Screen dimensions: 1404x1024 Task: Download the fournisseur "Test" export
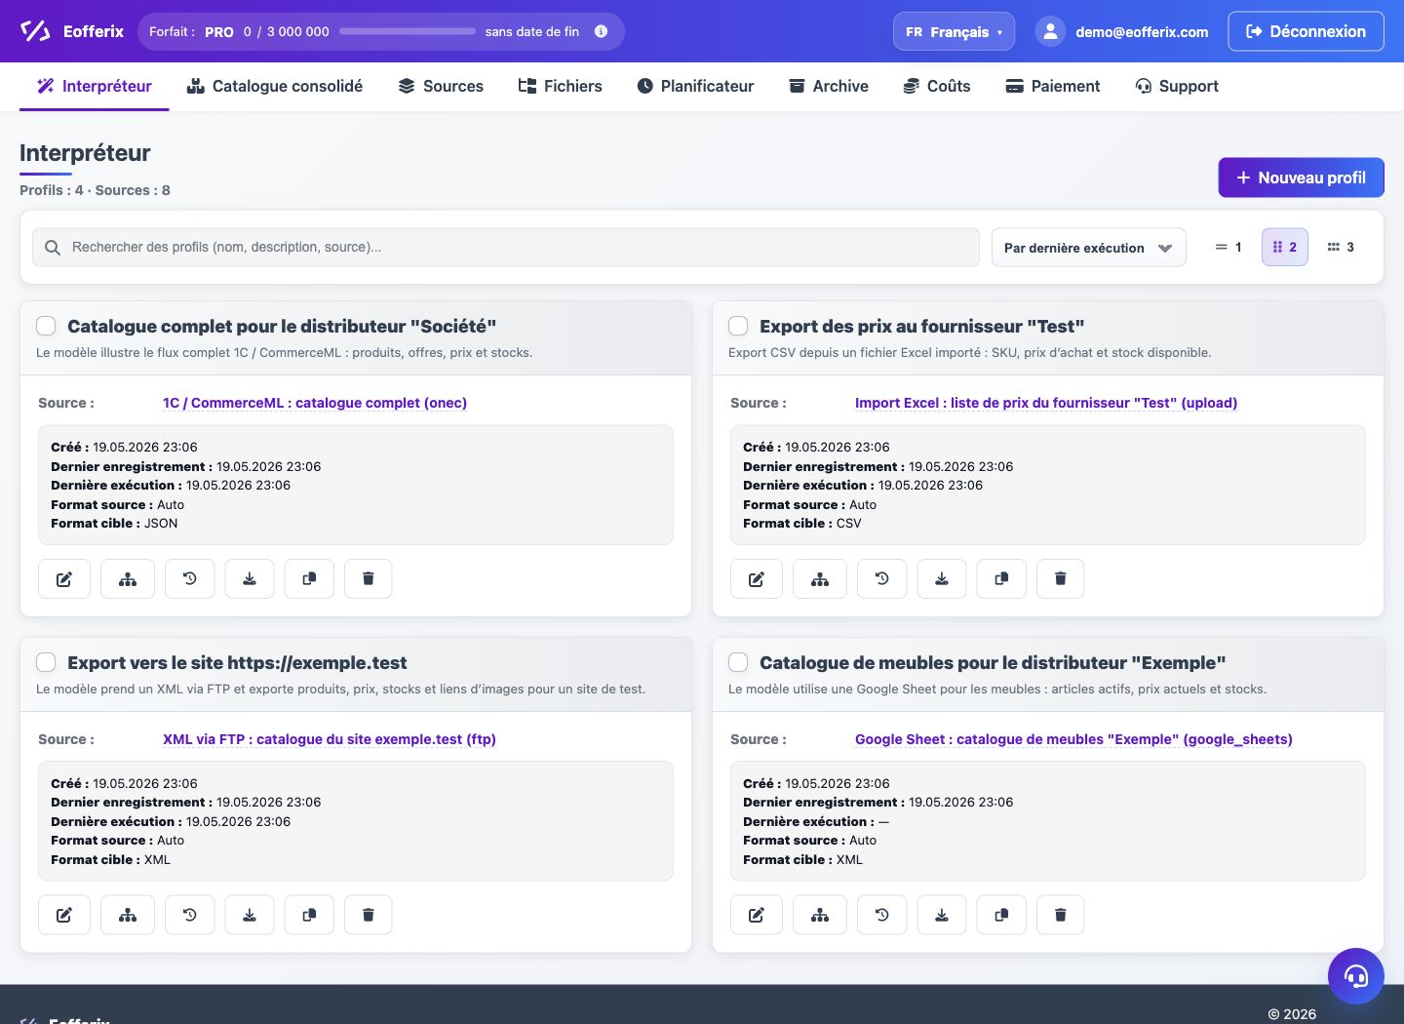point(942,578)
